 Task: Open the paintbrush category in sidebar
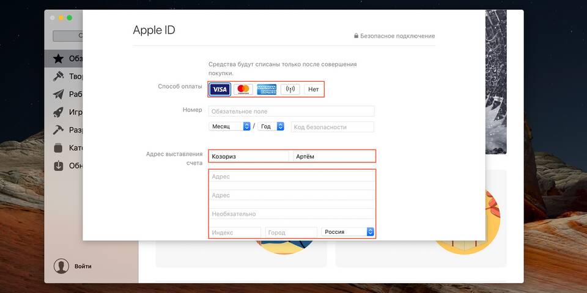[x=58, y=76]
